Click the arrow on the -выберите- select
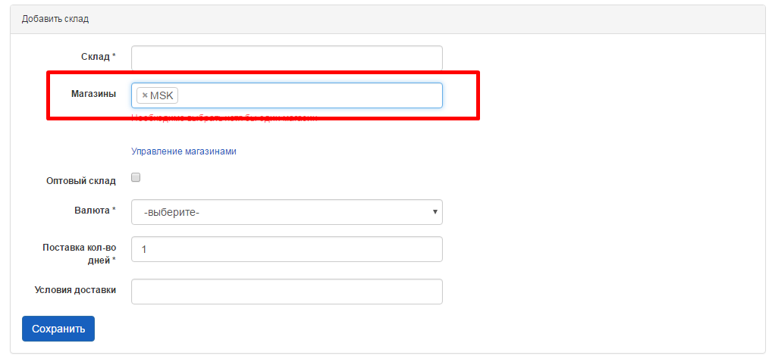Image resolution: width=775 pixels, height=362 pixels. click(x=435, y=212)
